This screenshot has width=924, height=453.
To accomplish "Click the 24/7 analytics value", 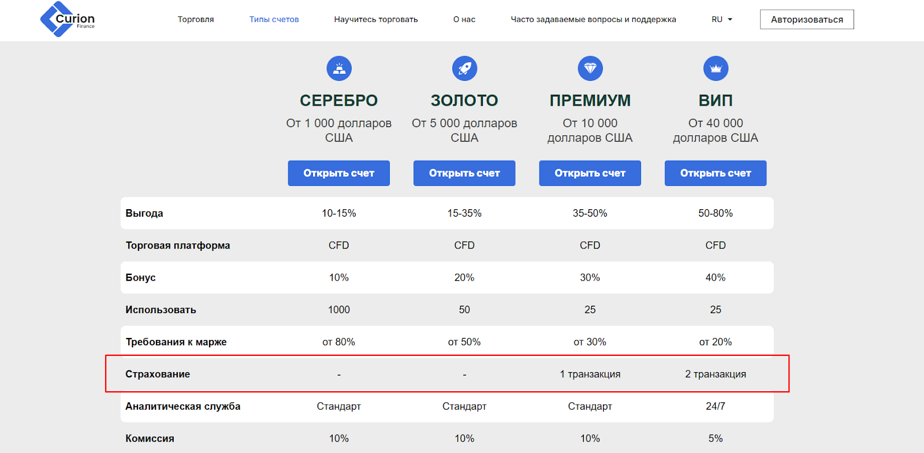I will click(716, 406).
